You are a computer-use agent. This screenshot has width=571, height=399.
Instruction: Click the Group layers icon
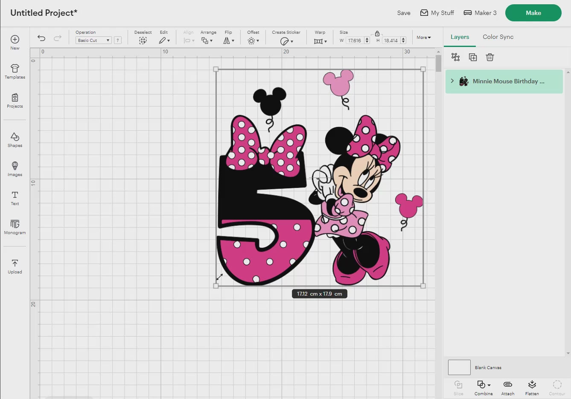[x=456, y=57]
